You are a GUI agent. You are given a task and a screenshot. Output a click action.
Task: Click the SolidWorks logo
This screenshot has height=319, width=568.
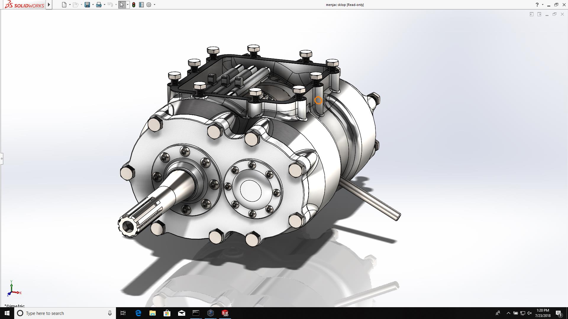[x=24, y=5]
